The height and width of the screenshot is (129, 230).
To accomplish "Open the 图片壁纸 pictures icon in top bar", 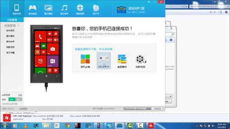I will coord(49,10).
